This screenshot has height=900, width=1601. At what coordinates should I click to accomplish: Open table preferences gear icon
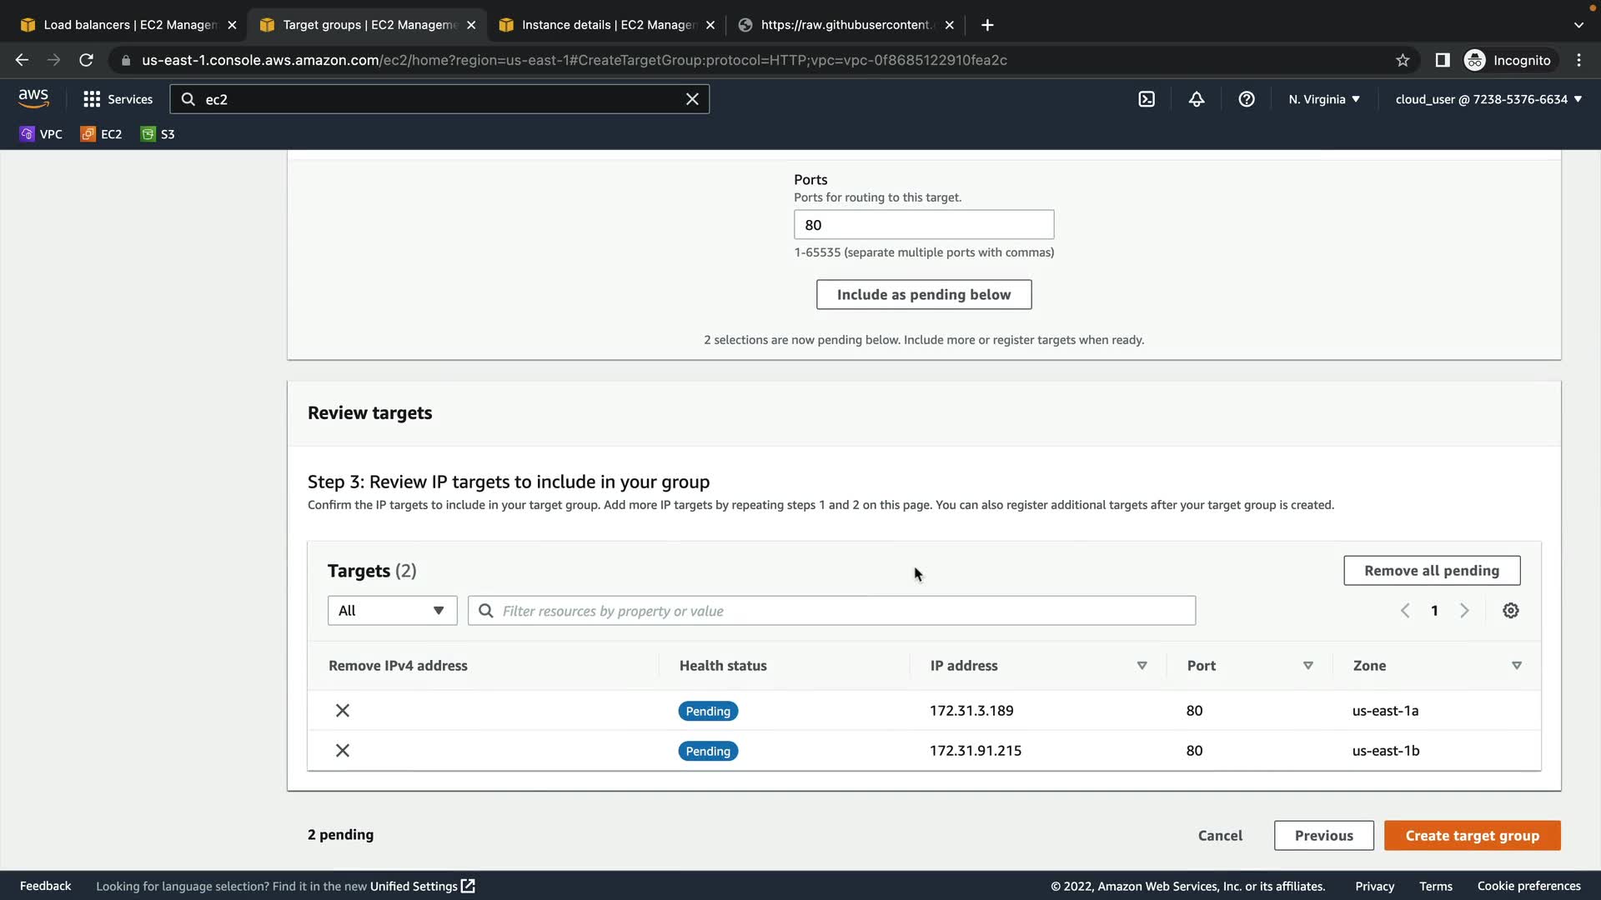click(1510, 611)
